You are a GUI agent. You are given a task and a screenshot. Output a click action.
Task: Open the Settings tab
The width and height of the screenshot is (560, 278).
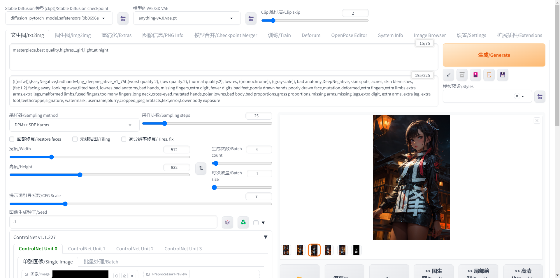[471, 35]
